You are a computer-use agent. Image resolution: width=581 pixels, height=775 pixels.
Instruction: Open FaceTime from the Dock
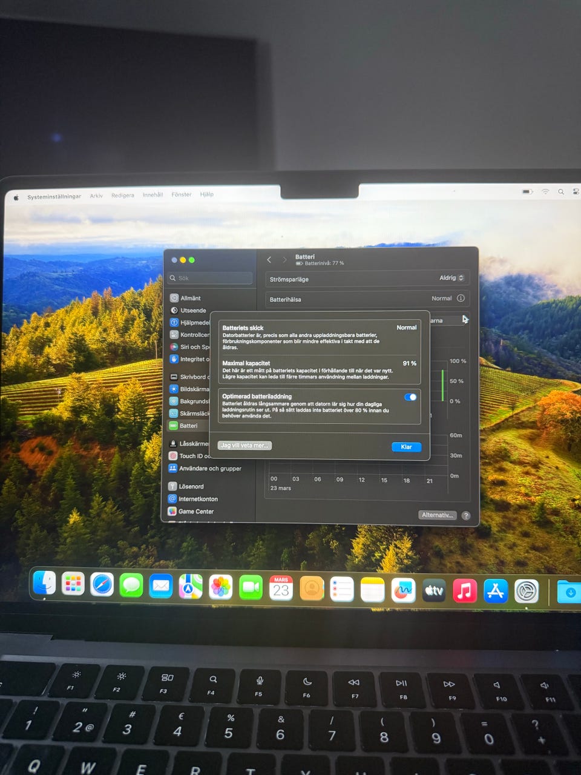click(251, 587)
